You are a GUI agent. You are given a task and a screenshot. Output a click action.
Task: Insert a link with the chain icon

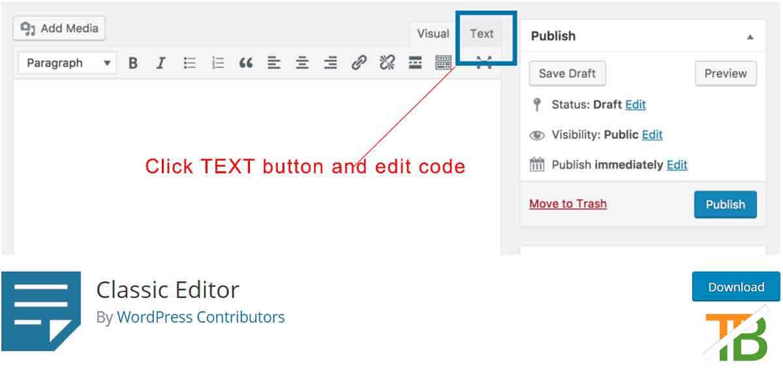(359, 63)
